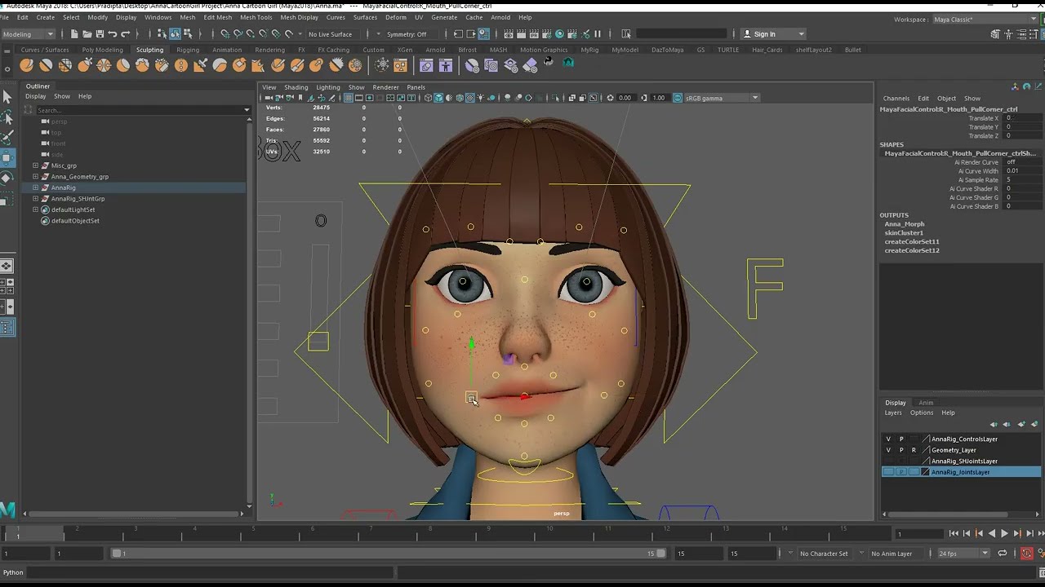
Task: Select the Pinch sculpt tool on shelf
Action: [x=104, y=65]
